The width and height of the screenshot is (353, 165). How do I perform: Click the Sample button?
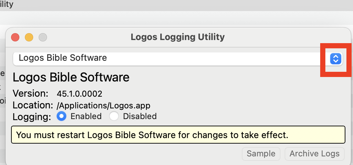pyautogui.click(x=261, y=154)
